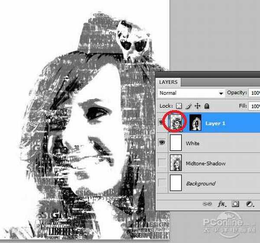The image size is (260, 243).
Task: Select the Background layer
Action: tap(217, 183)
